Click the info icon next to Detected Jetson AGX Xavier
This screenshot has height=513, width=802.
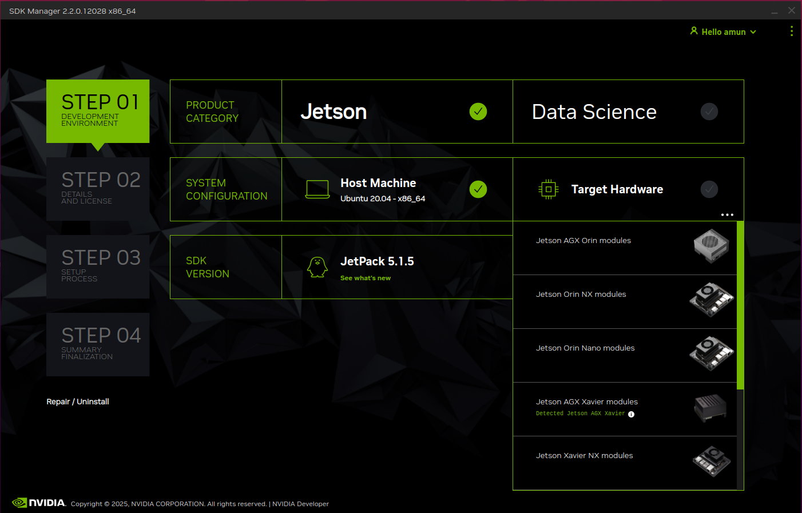click(x=632, y=414)
